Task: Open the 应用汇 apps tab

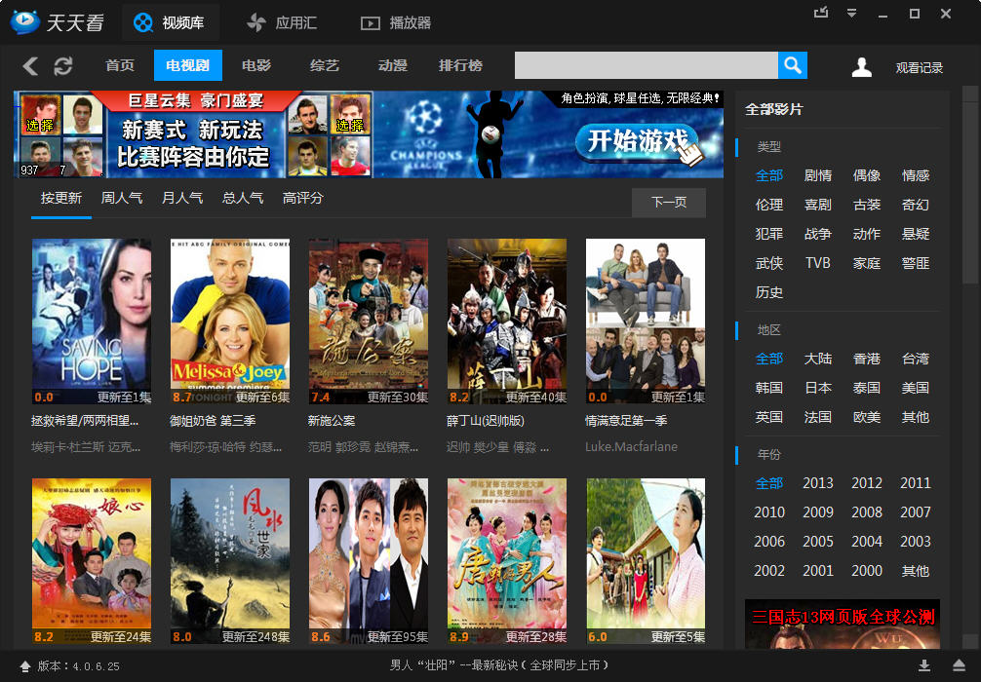Action: [285, 22]
